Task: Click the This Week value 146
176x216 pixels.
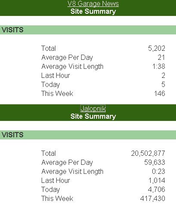Action: 160,93
